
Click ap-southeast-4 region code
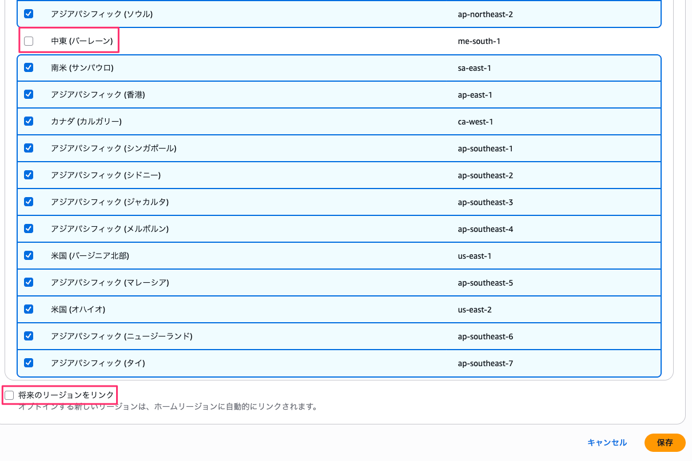click(x=486, y=229)
